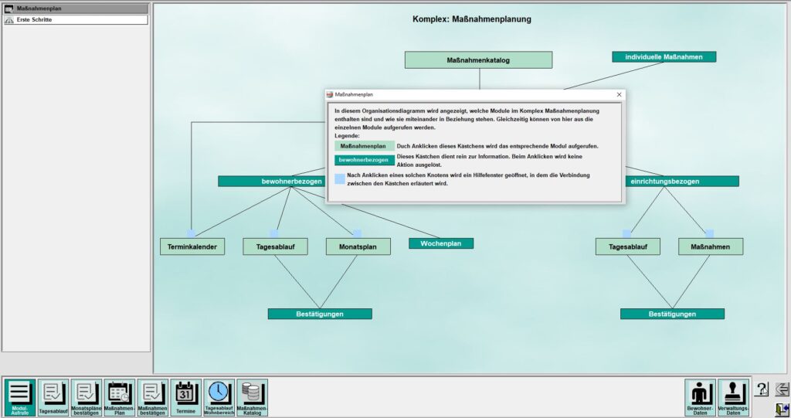Click the Termine calendar icon
The image size is (791, 418).
pyautogui.click(x=185, y=397)
